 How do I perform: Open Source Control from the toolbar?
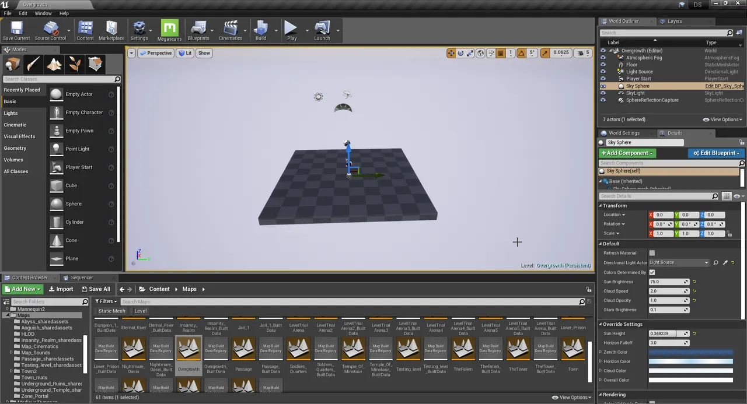50,31
